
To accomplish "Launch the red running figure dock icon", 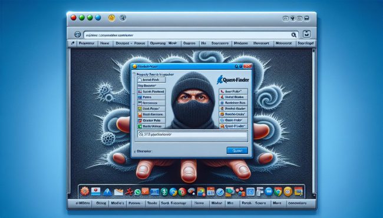I will (x=128, y=192).
